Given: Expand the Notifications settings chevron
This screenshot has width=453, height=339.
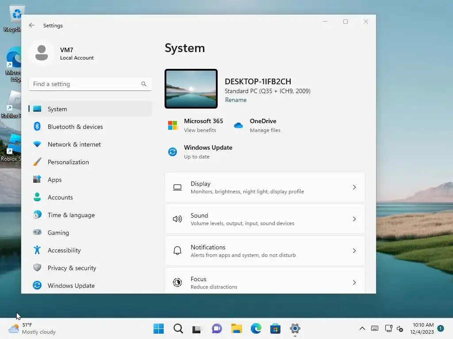Looking at the screenshot, I should tap(354, 251).
